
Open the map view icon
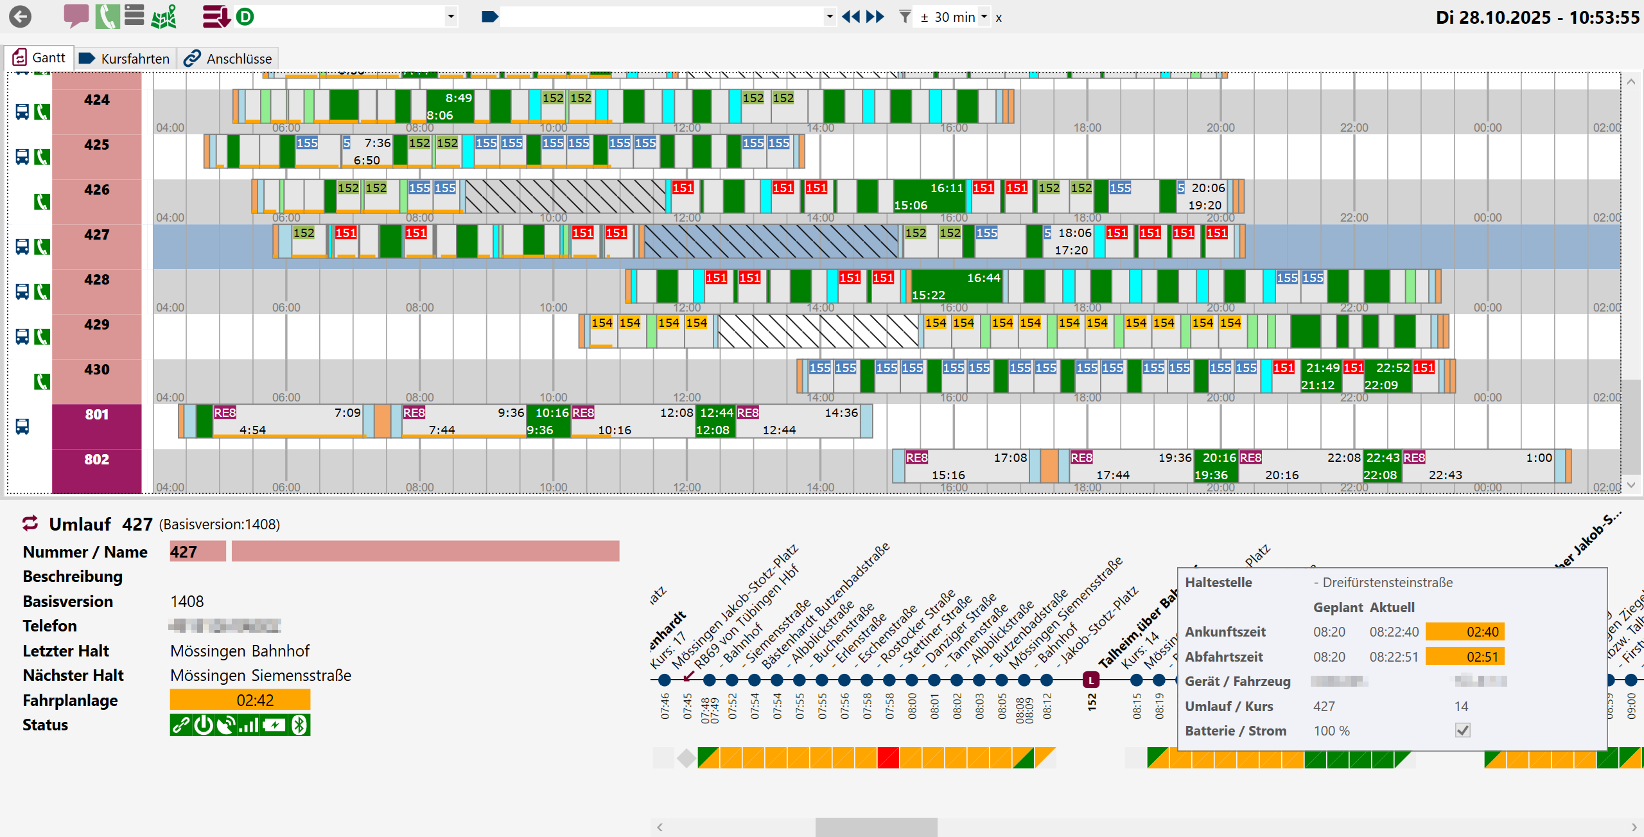pyautogui.click(x=164, y=17)
